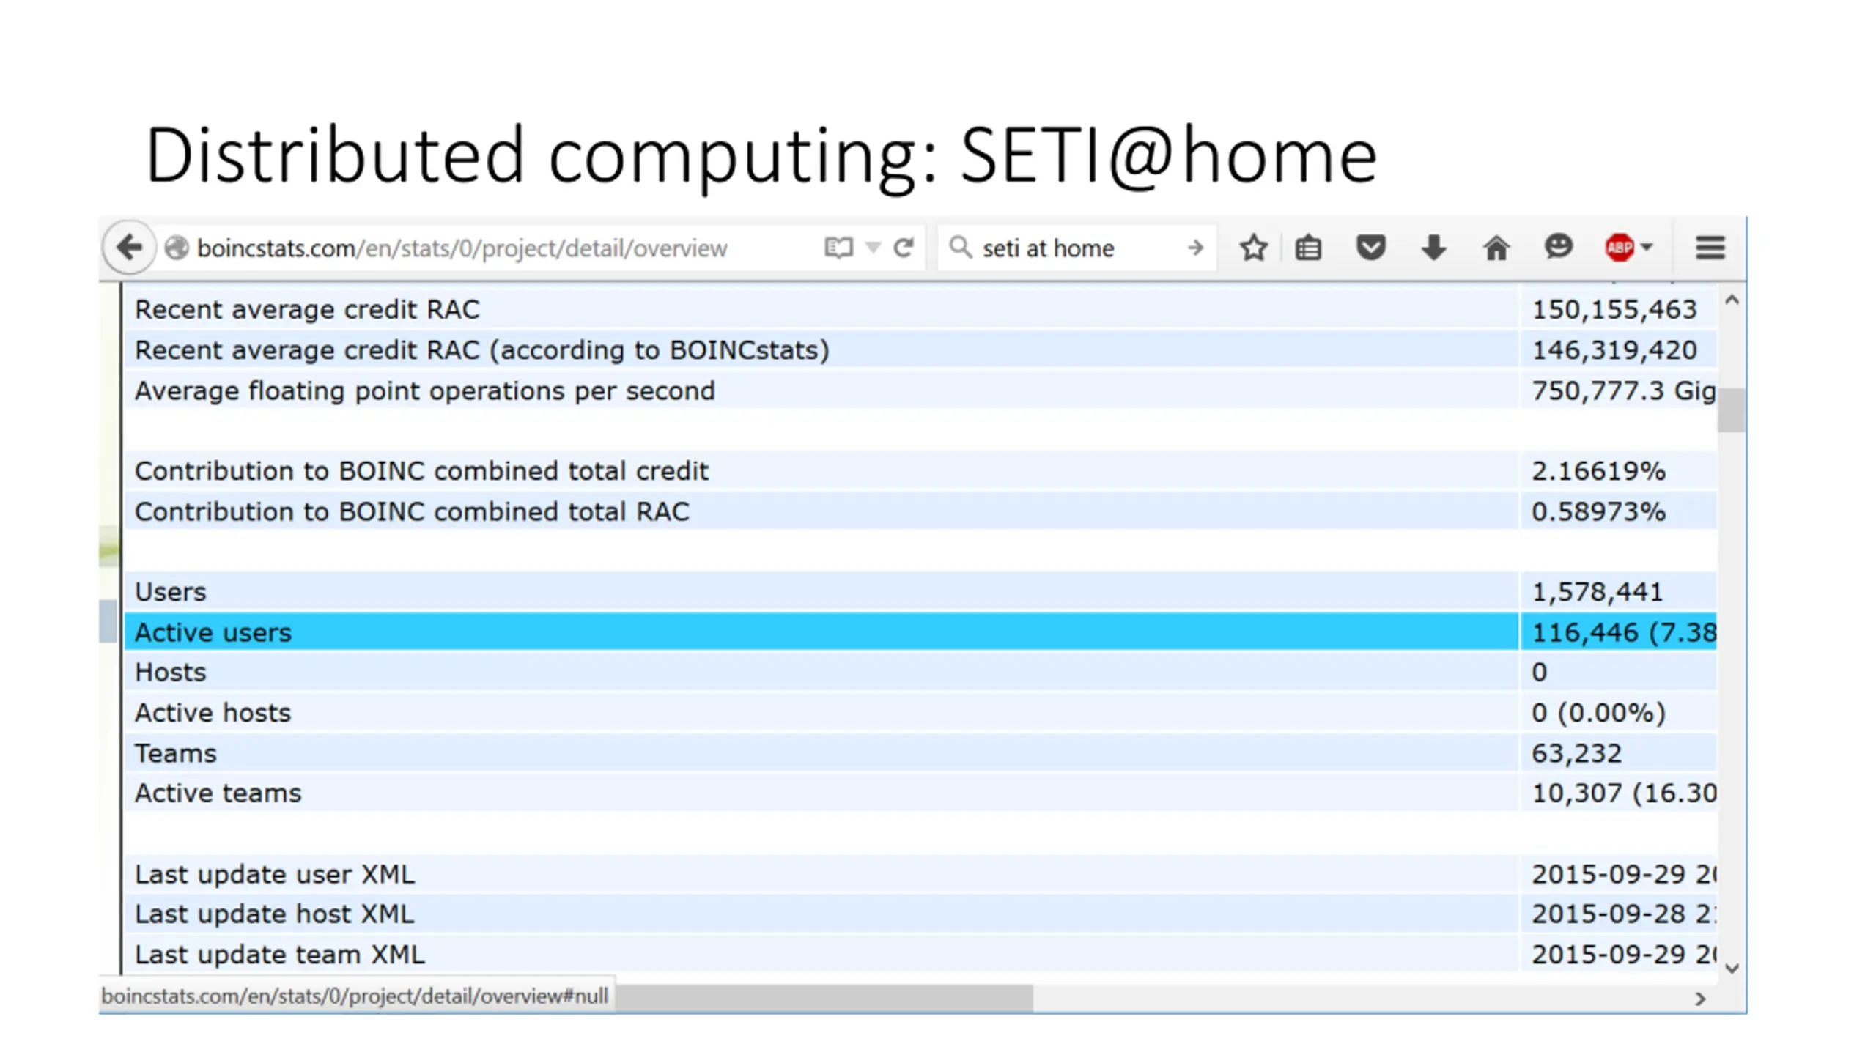Image resolution: width=1876 pixels, height=1055 pixels.
Task: Open the downloads arrow icon
Action: pyautogui.click(x=1433, y=248)
